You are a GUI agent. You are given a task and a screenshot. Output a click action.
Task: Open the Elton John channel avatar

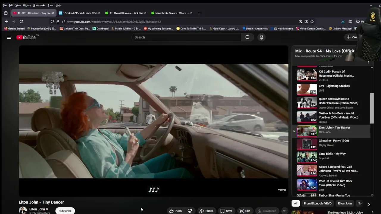23,210
